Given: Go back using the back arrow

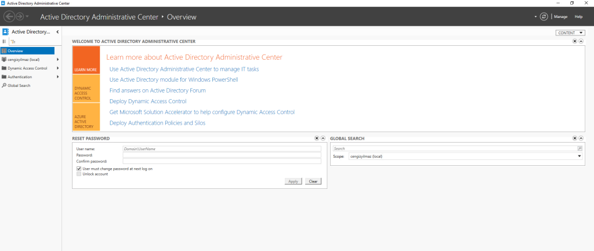Looking at the screenshot, I should tap(10, 17).
